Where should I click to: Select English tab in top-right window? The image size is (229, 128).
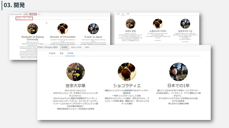tap(118, 14)
